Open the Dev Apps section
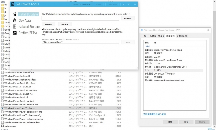The width and height of the screenshot is (216, 130). coord(25,20)
